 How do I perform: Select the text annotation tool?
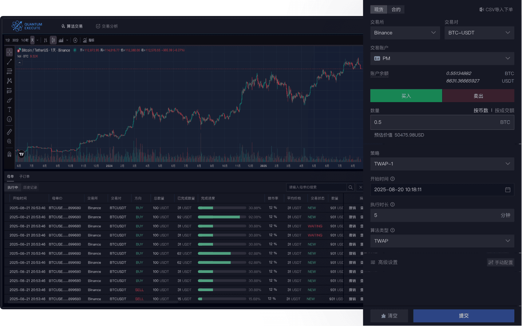point(9,109)
